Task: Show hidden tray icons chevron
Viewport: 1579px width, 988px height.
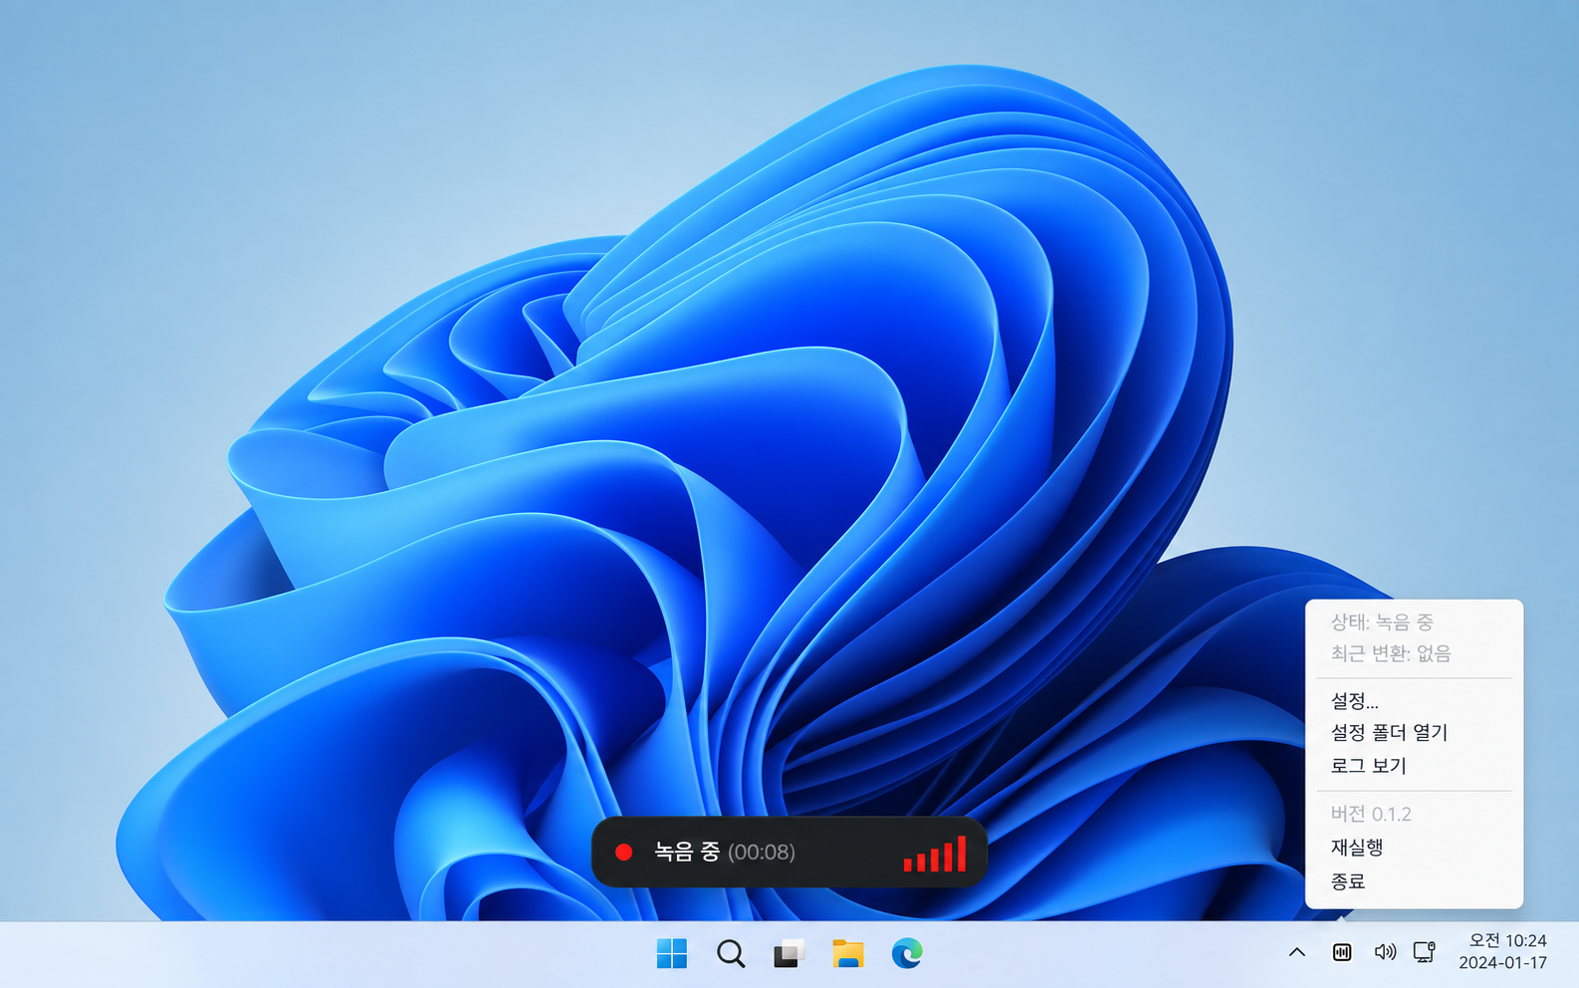Action: click(1297, 953)
